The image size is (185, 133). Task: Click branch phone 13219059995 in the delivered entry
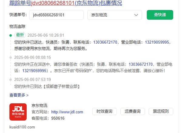pos(157,42)
